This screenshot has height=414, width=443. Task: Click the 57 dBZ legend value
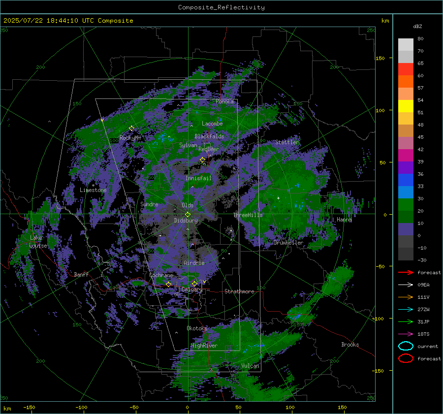tap(420, 88)
